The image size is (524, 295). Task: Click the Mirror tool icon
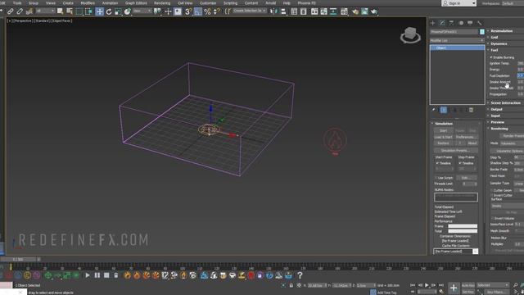tap(274, 11)
